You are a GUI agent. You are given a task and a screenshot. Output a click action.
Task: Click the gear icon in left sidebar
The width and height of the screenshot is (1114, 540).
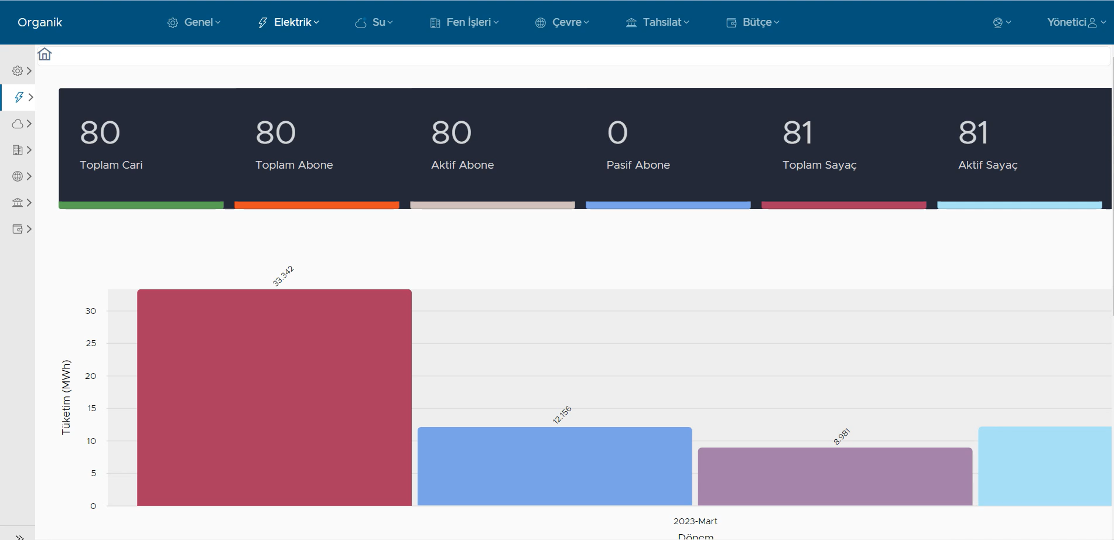pos(18,71)
